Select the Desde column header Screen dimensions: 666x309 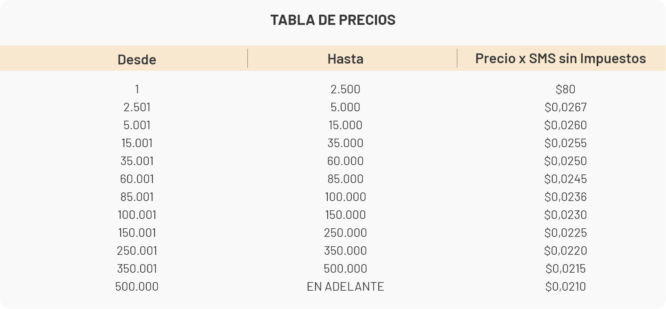(x=137, y=60)
